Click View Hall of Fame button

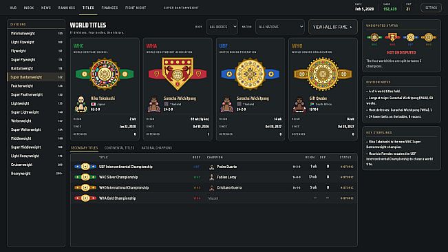click(x=333, y=27)
